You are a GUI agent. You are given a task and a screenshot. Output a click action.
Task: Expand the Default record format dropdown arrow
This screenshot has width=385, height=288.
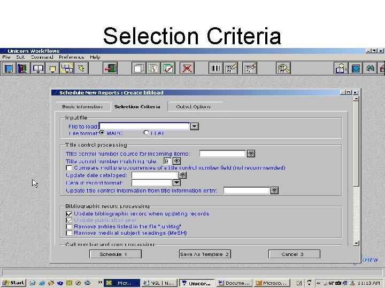[x=176, y=183]
